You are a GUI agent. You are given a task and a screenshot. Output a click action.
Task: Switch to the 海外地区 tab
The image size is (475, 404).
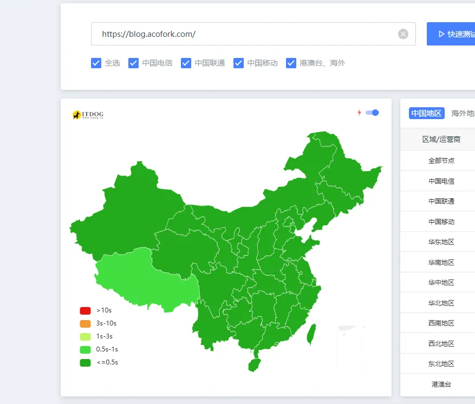pyautogui.click(x=463, y=113)
